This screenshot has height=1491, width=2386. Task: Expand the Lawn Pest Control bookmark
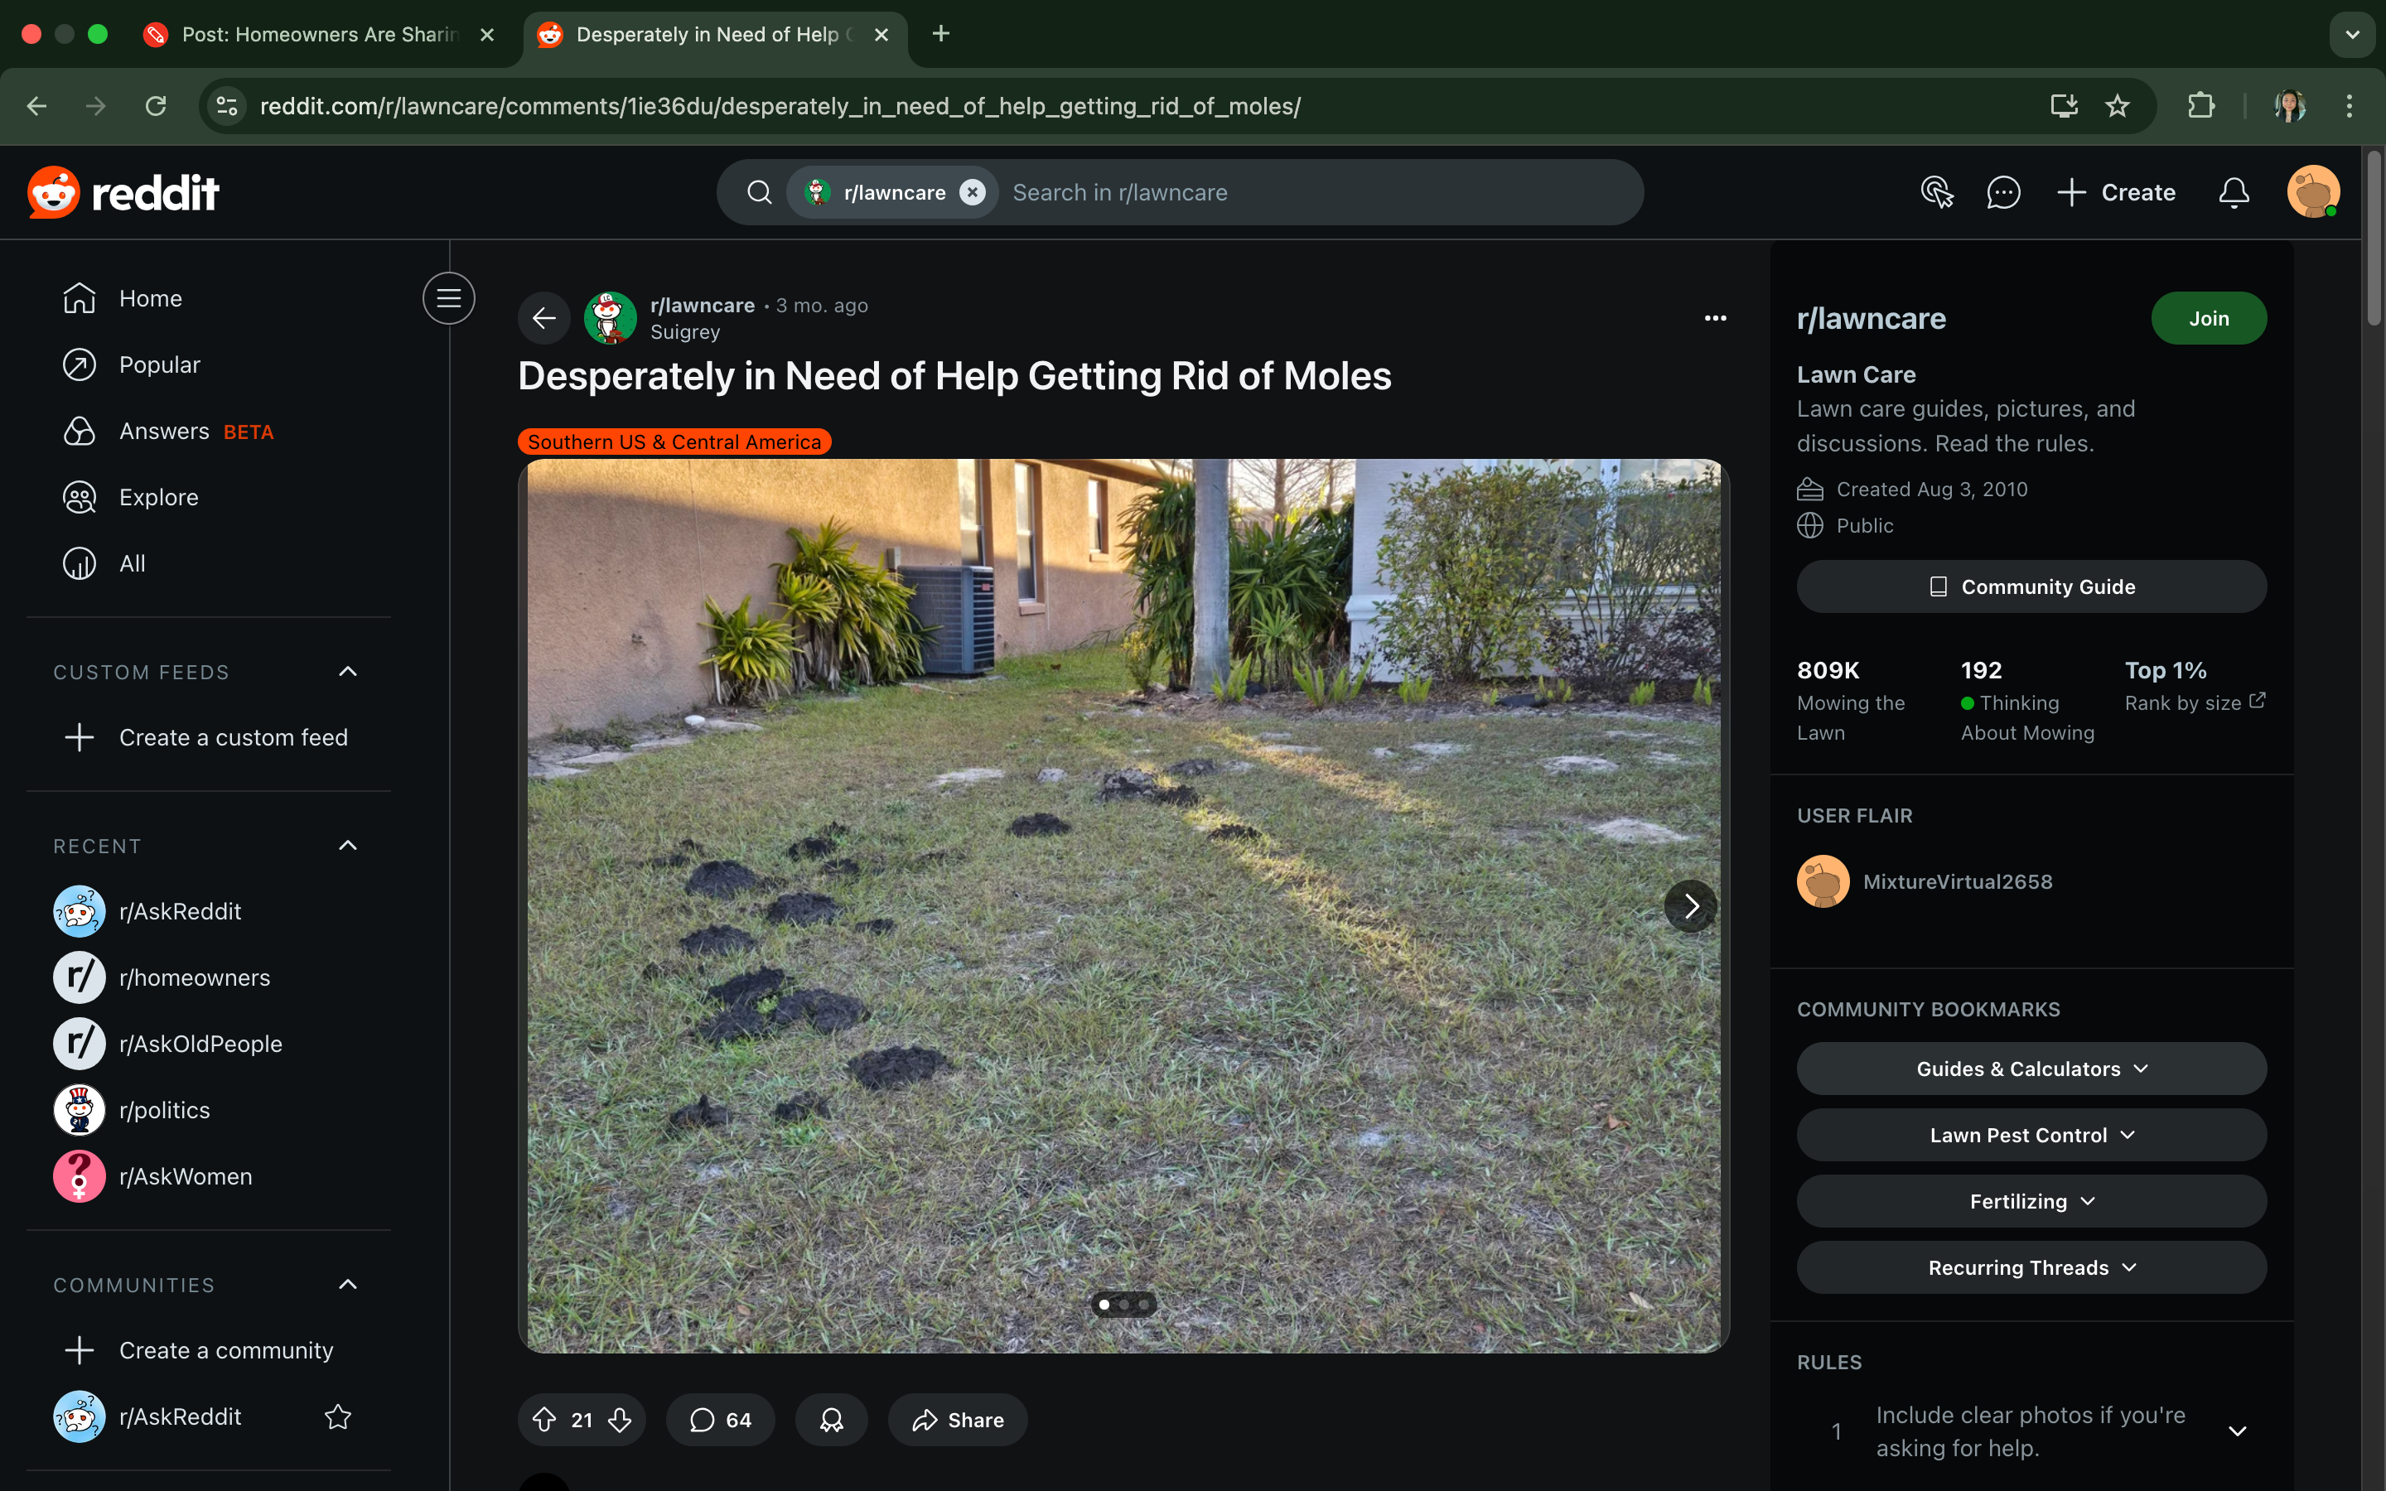(2030, 1134)
